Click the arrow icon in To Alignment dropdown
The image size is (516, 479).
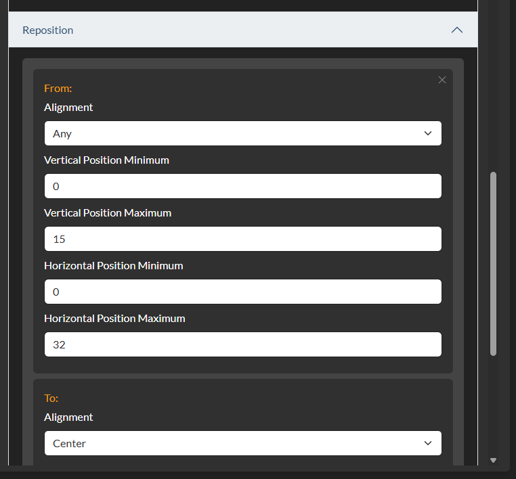coord(428,443)
